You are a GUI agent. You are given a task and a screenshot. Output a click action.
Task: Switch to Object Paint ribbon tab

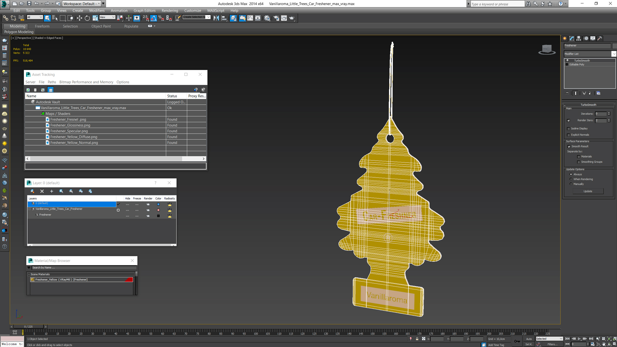[x=101, y=26]
